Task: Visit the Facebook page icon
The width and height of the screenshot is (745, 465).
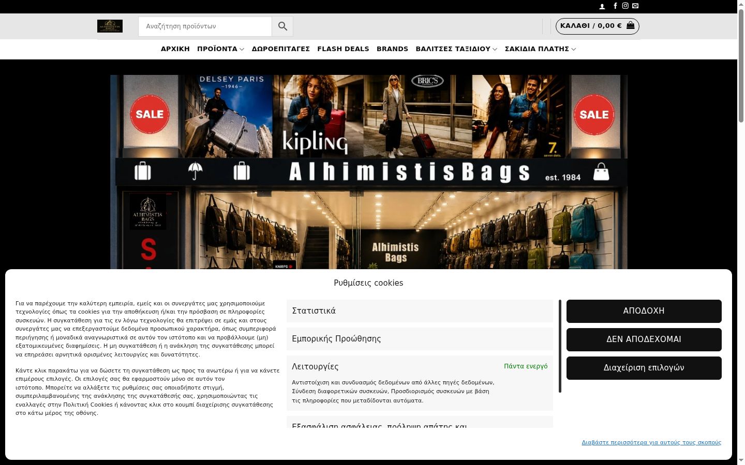Action: pyautogui.click(x=615, y=6)
